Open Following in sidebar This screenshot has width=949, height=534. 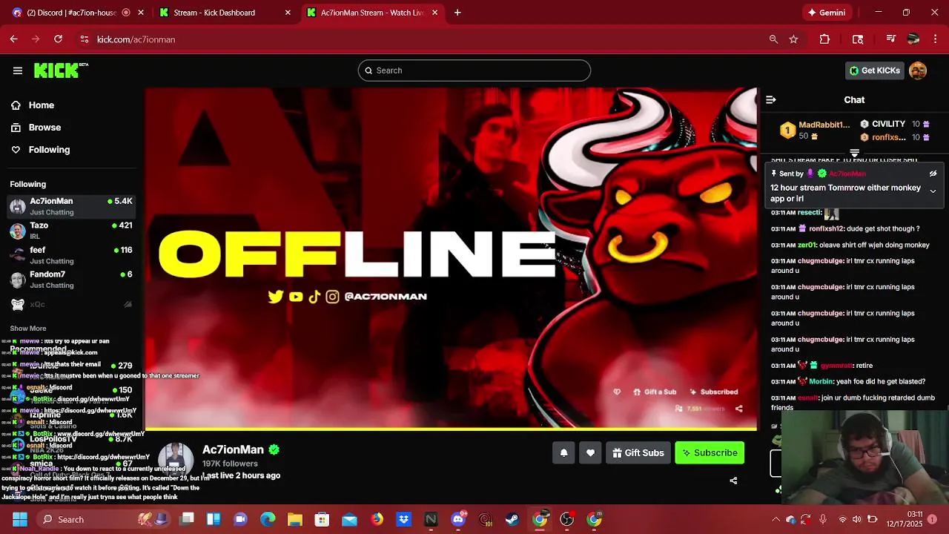49,150
